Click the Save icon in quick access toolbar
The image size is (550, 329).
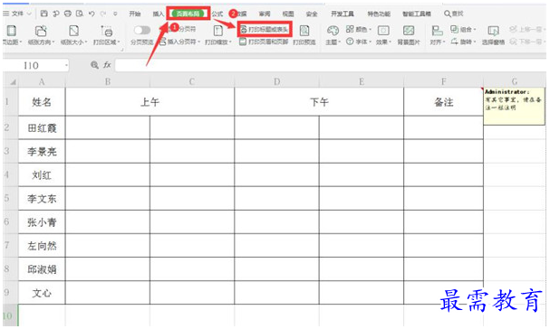click(43, 14)
